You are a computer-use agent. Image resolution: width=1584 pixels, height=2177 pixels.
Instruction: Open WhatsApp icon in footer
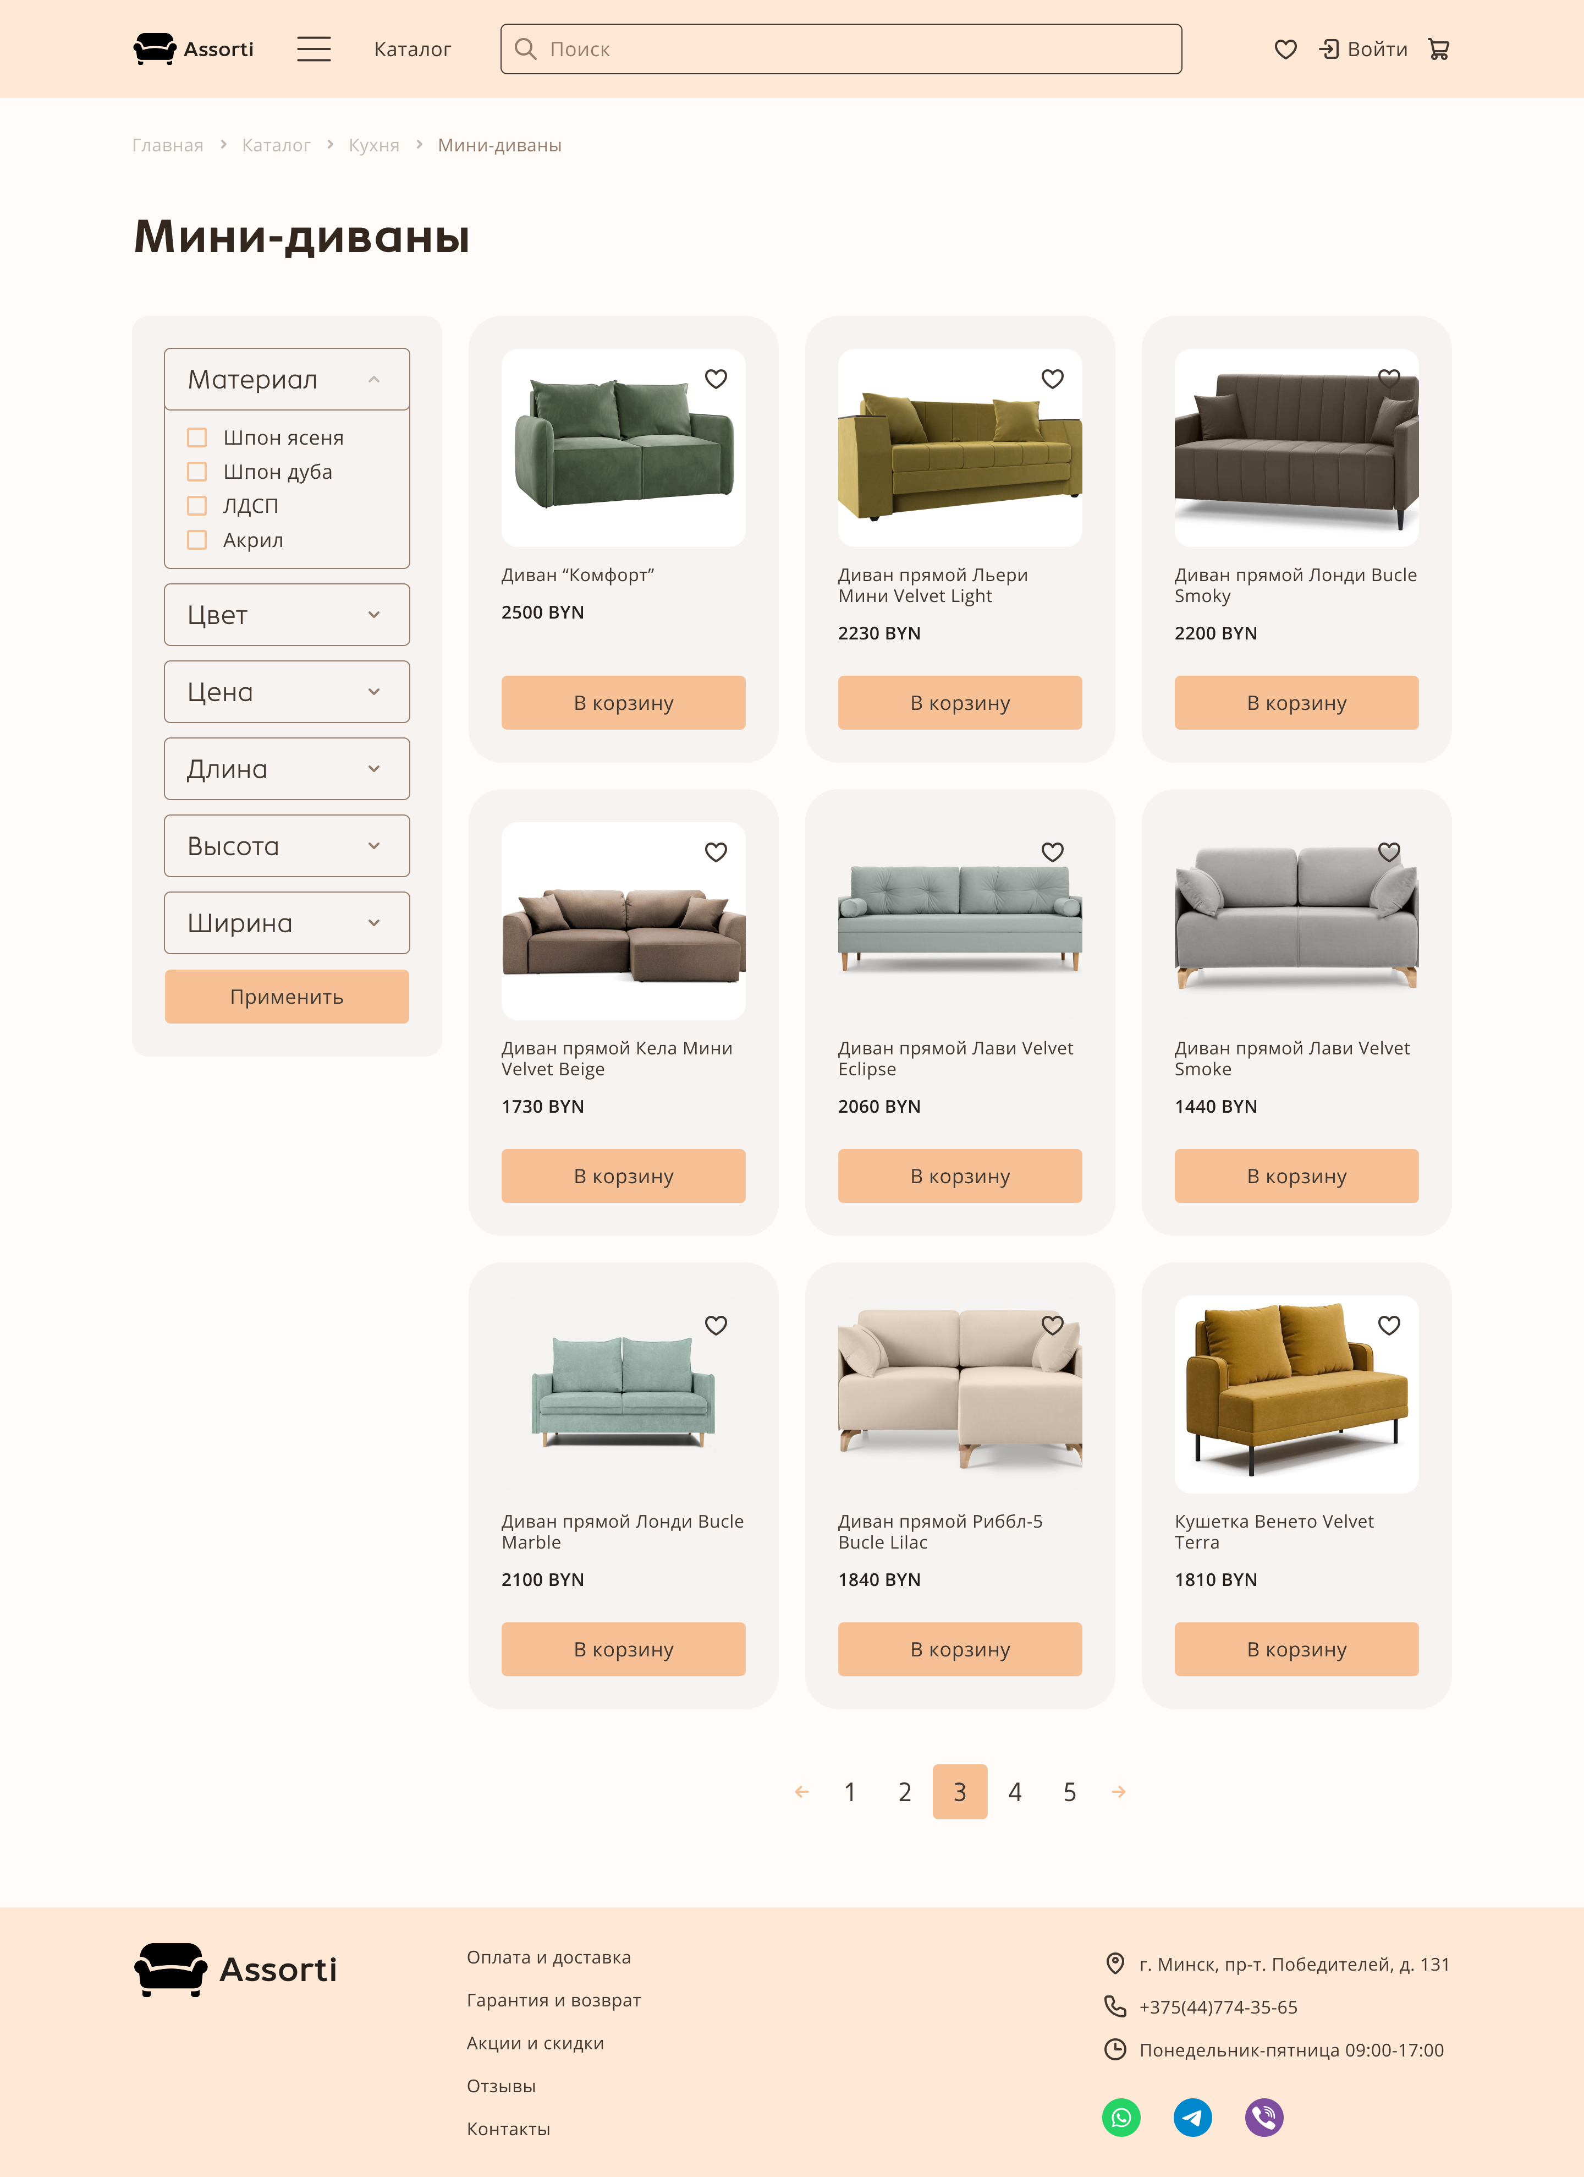pos(1120,2118)
